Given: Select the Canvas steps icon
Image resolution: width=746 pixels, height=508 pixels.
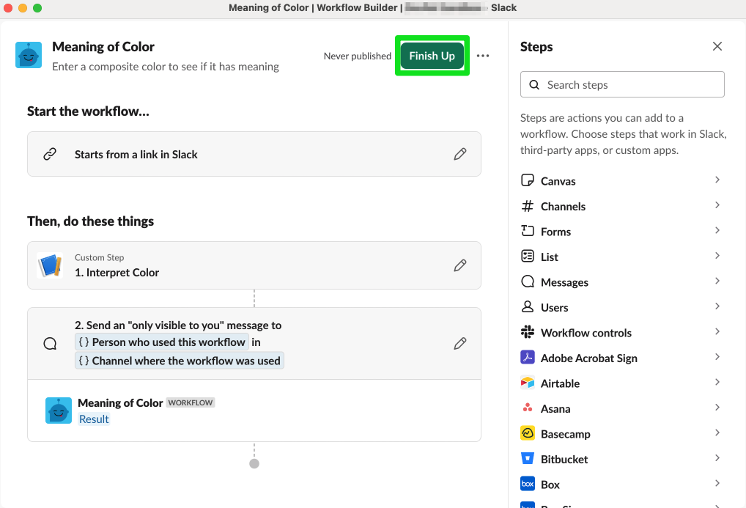Looking at the screenshot, I should tap(528, 180).
